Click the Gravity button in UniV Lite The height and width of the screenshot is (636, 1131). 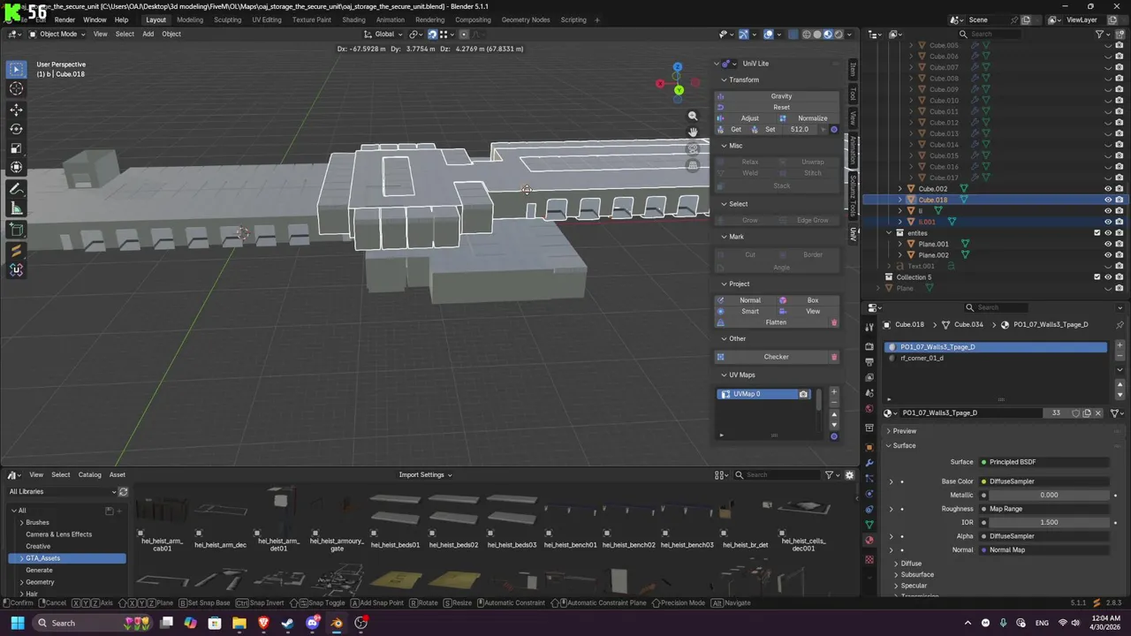pos(781,96)
